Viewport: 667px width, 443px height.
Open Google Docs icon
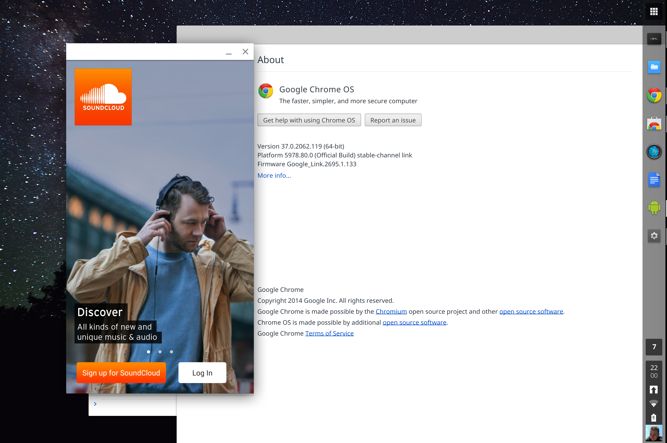click(655, 179)
